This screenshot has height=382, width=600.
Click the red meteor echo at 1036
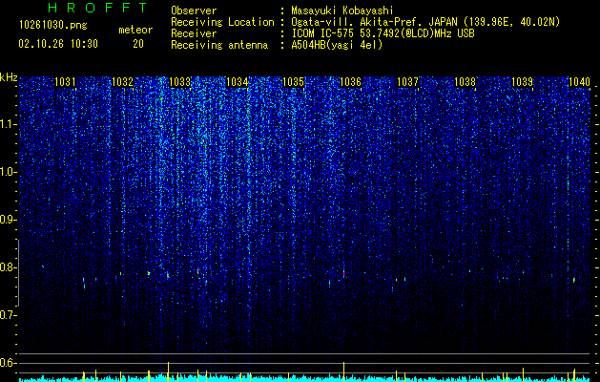343,273
